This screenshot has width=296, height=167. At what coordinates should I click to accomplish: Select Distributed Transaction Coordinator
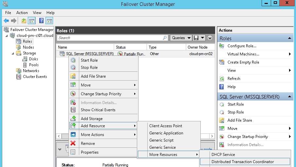245,161
